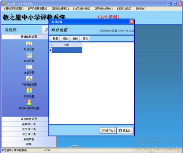Open the 科目设置 sidebar icon

click(29, 44)
